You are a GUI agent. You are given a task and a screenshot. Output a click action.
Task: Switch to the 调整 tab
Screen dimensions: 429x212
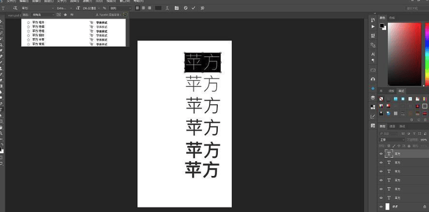392,91
